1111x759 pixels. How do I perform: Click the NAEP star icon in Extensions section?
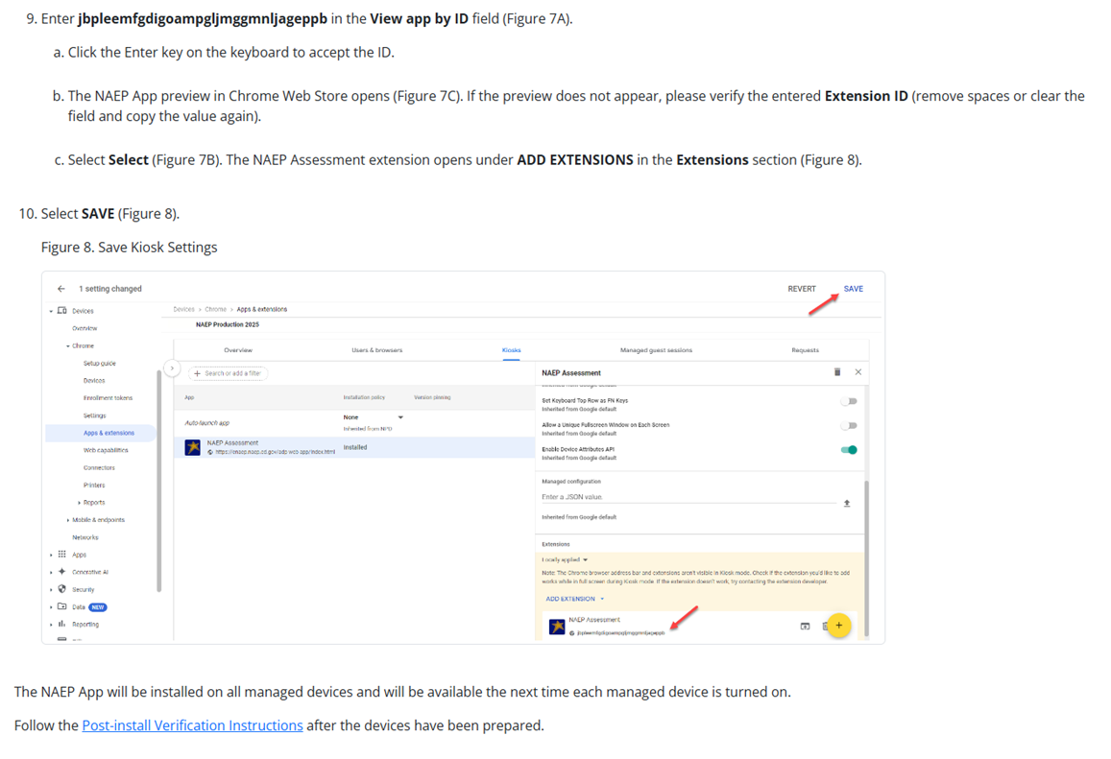[x=557, y=626]
